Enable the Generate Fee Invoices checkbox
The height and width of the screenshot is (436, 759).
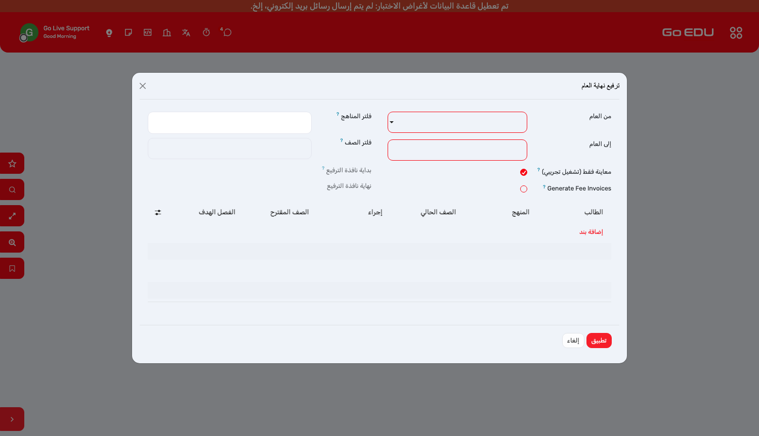point(524,189)
